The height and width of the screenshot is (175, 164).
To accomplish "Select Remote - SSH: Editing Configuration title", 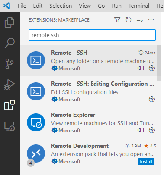I will (103, 84).
